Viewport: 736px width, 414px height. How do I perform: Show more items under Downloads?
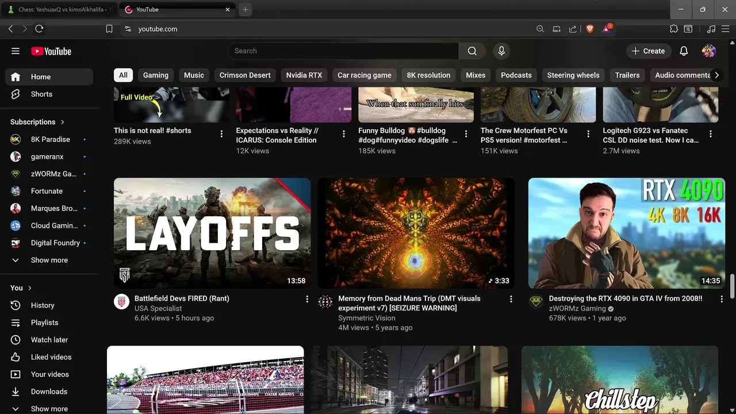[x=49, y=408]
